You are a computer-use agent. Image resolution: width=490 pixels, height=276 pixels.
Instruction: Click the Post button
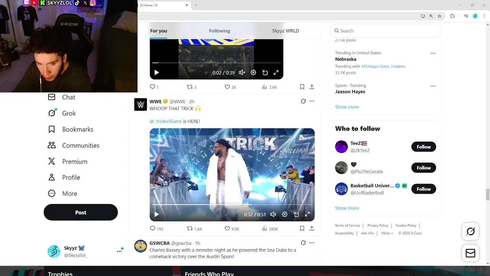(81, 212)
